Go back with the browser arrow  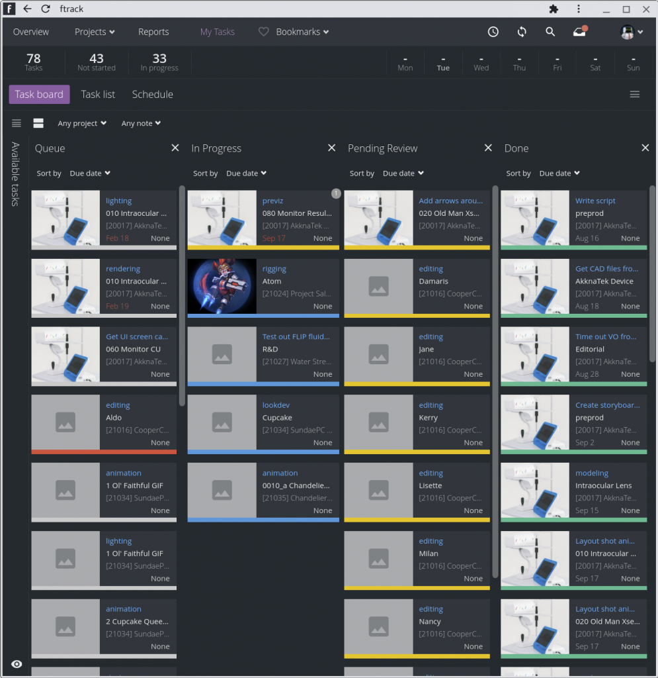[x=27, y=9]
